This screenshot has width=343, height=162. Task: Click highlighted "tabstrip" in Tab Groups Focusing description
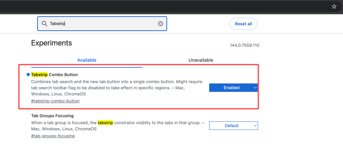105,122
